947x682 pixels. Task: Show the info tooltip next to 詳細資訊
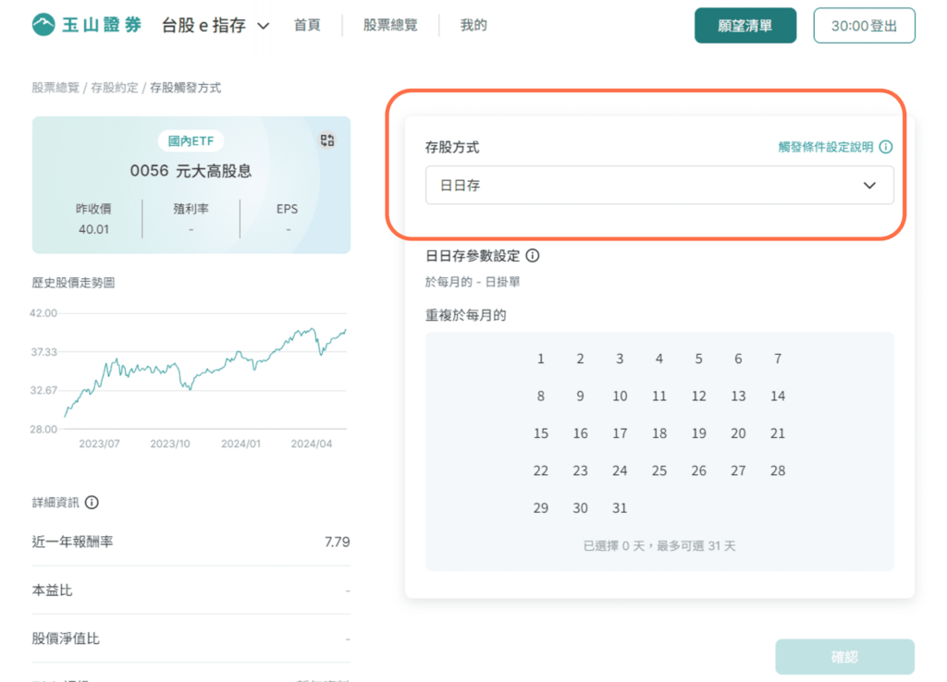coord(92,502)
